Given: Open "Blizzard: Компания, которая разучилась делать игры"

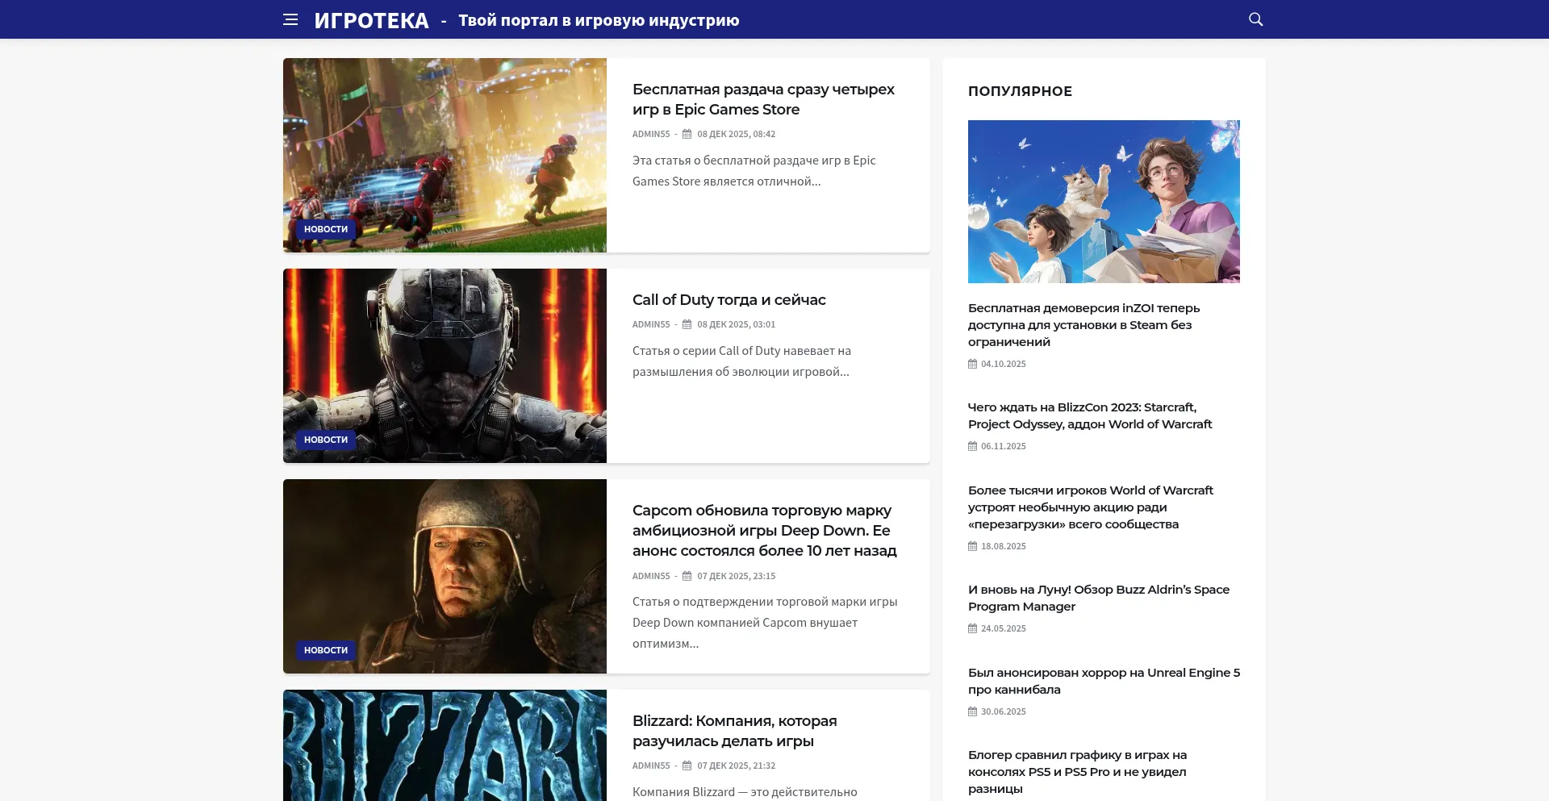Looking at the screenshot, I should [735, 731].
